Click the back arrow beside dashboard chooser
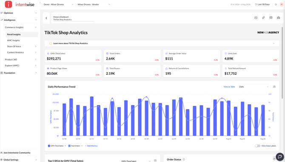Image resolution: width=285 pixels, height=162 pixels. 46,18
